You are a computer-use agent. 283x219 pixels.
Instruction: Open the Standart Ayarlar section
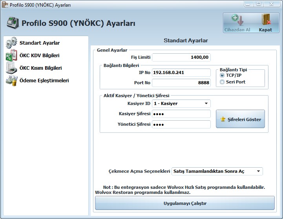[40, 43]
